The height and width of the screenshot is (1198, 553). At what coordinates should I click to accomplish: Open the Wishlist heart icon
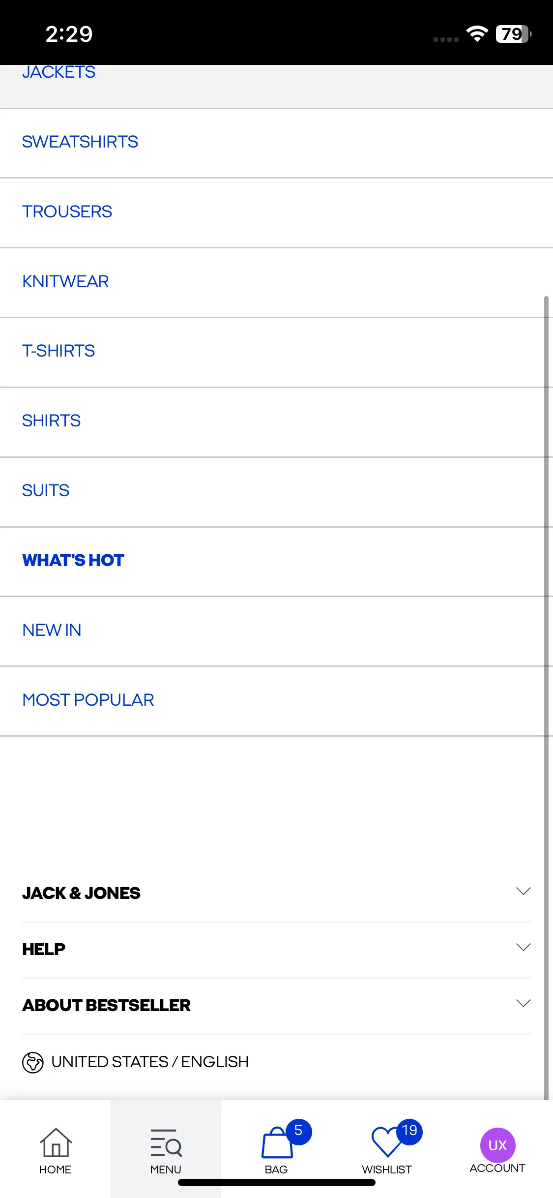tap(387, 1141)
